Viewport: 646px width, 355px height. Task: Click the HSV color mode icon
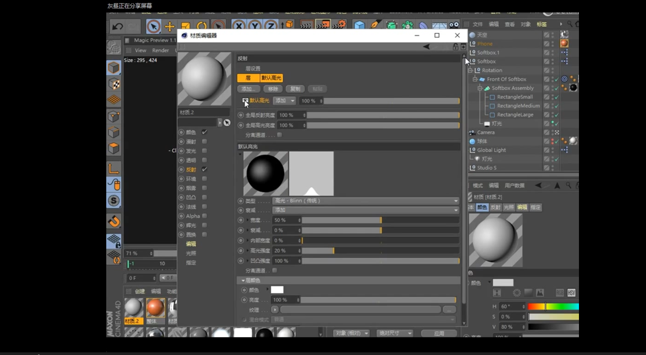point(571,293)
